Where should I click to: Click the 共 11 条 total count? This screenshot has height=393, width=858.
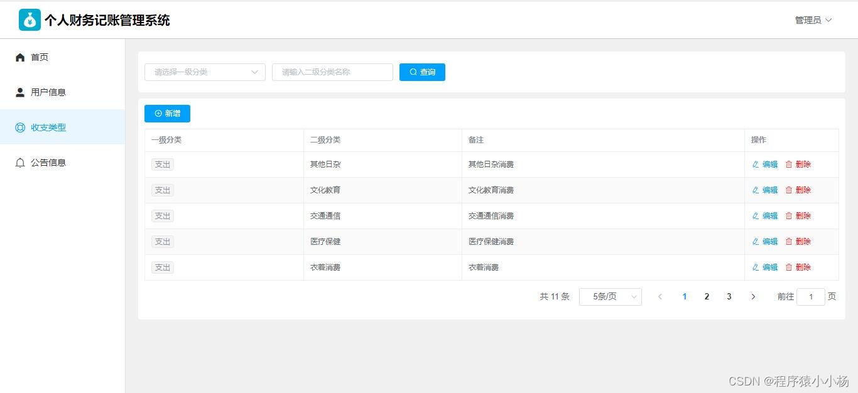pos(555,297)
